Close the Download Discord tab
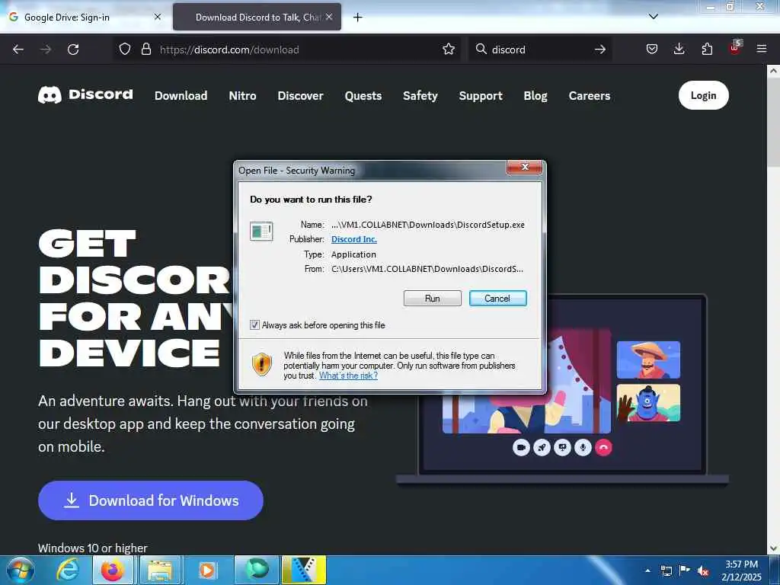 click(x=329, y=17)
